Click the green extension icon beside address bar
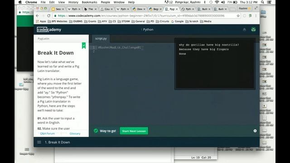Screen dimensions: 290x163 tap(251, 16)
